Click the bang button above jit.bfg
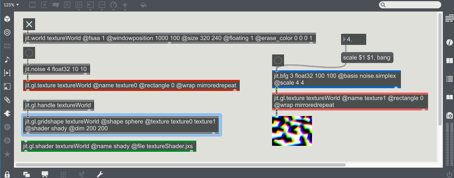 point(278,60)
